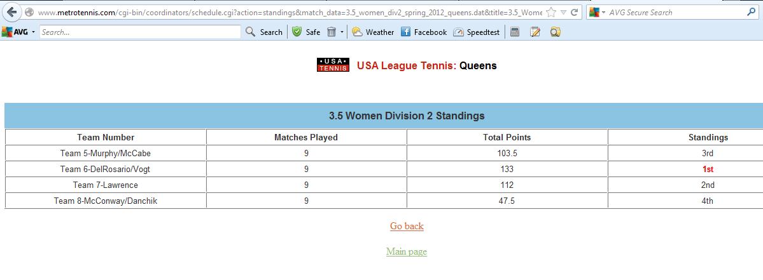Open the "Main page" link
Image resolution: width=763 pixels, height=280 pixels.
pyautogui.click(x=406, y=251)
